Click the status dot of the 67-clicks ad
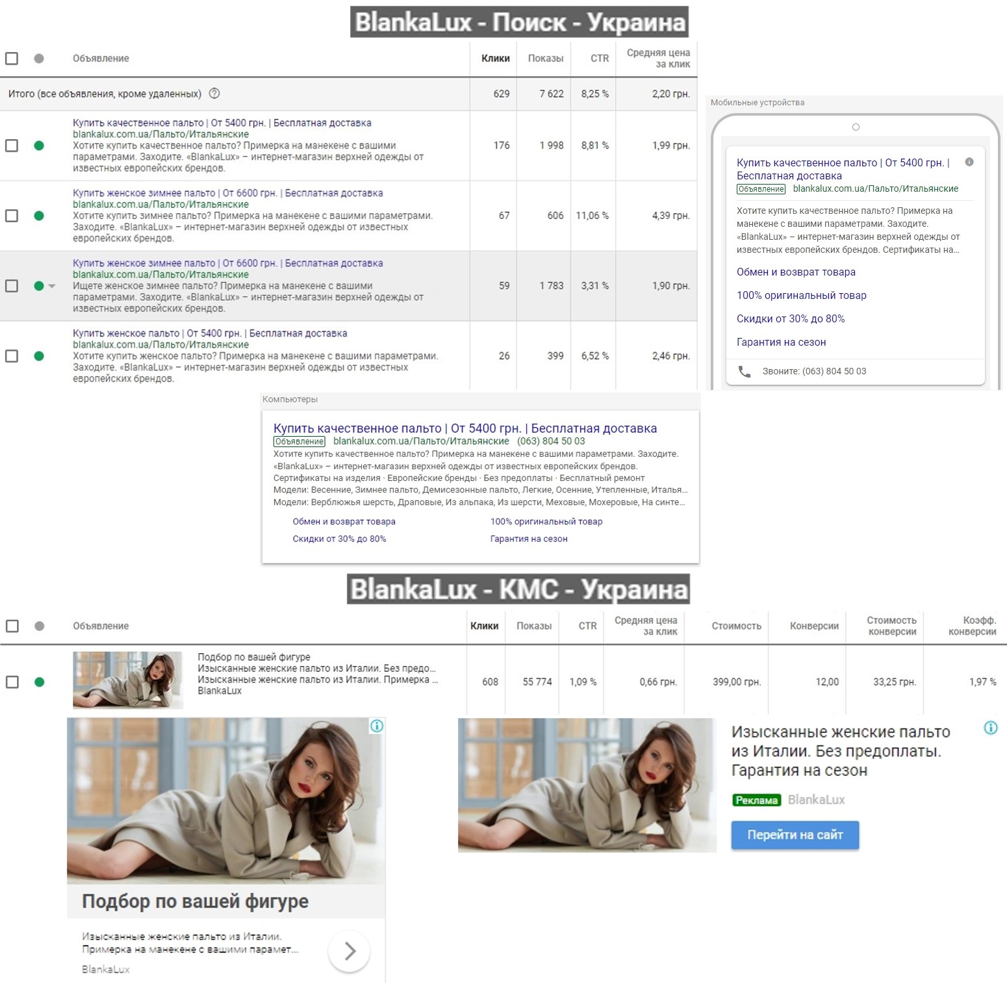 39,216
